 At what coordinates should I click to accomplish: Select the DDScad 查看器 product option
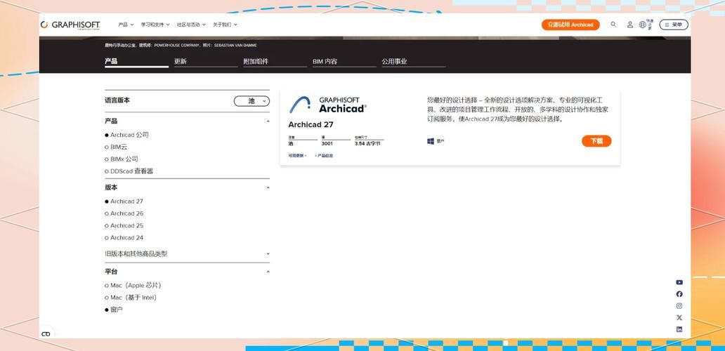pos(129,171)
